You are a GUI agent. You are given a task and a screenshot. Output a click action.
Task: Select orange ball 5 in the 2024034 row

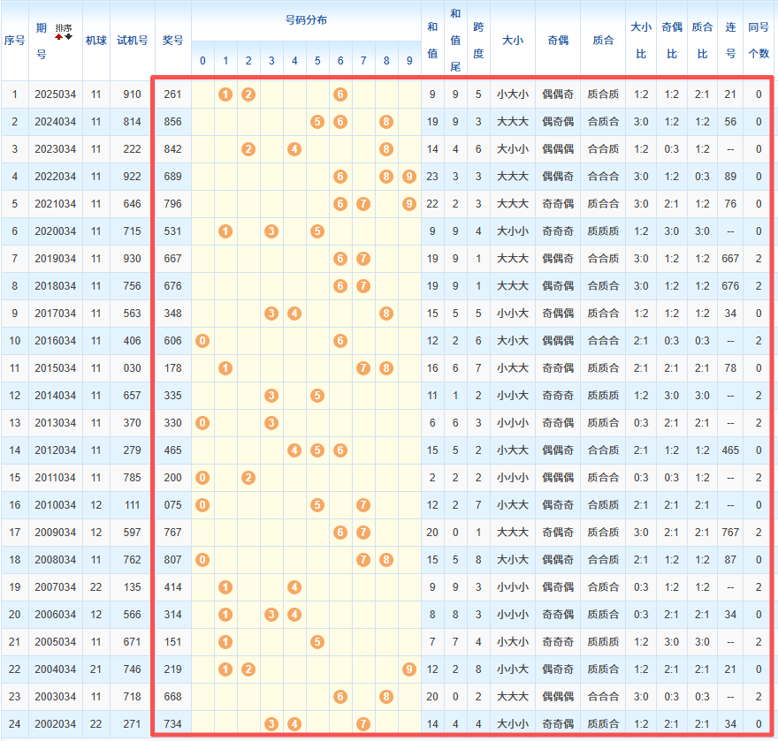pyautogui.click(x=317, y=122)
